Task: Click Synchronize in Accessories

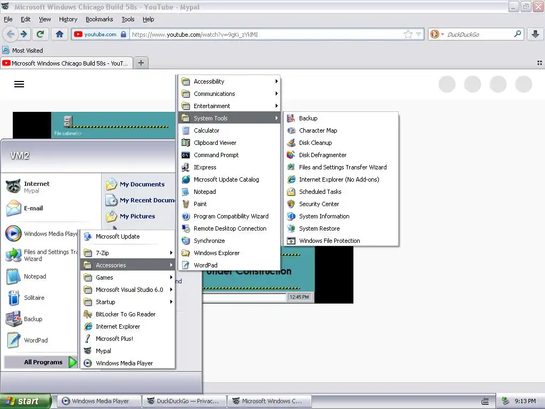Action: click(x=229, y=241)
